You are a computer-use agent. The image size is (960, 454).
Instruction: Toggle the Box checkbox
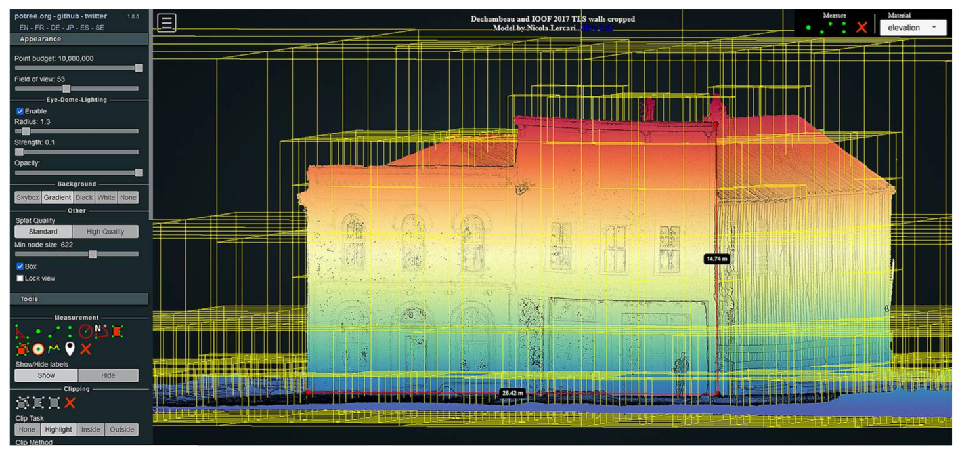pyautogui.click(x=20, y=266)
